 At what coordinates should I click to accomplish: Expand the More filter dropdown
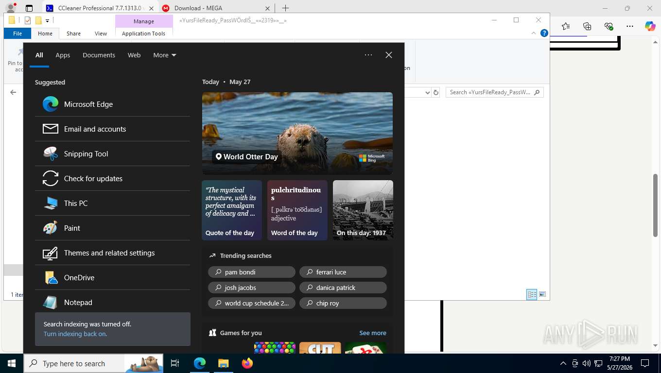pyautogui.click(x=165, y=55)
